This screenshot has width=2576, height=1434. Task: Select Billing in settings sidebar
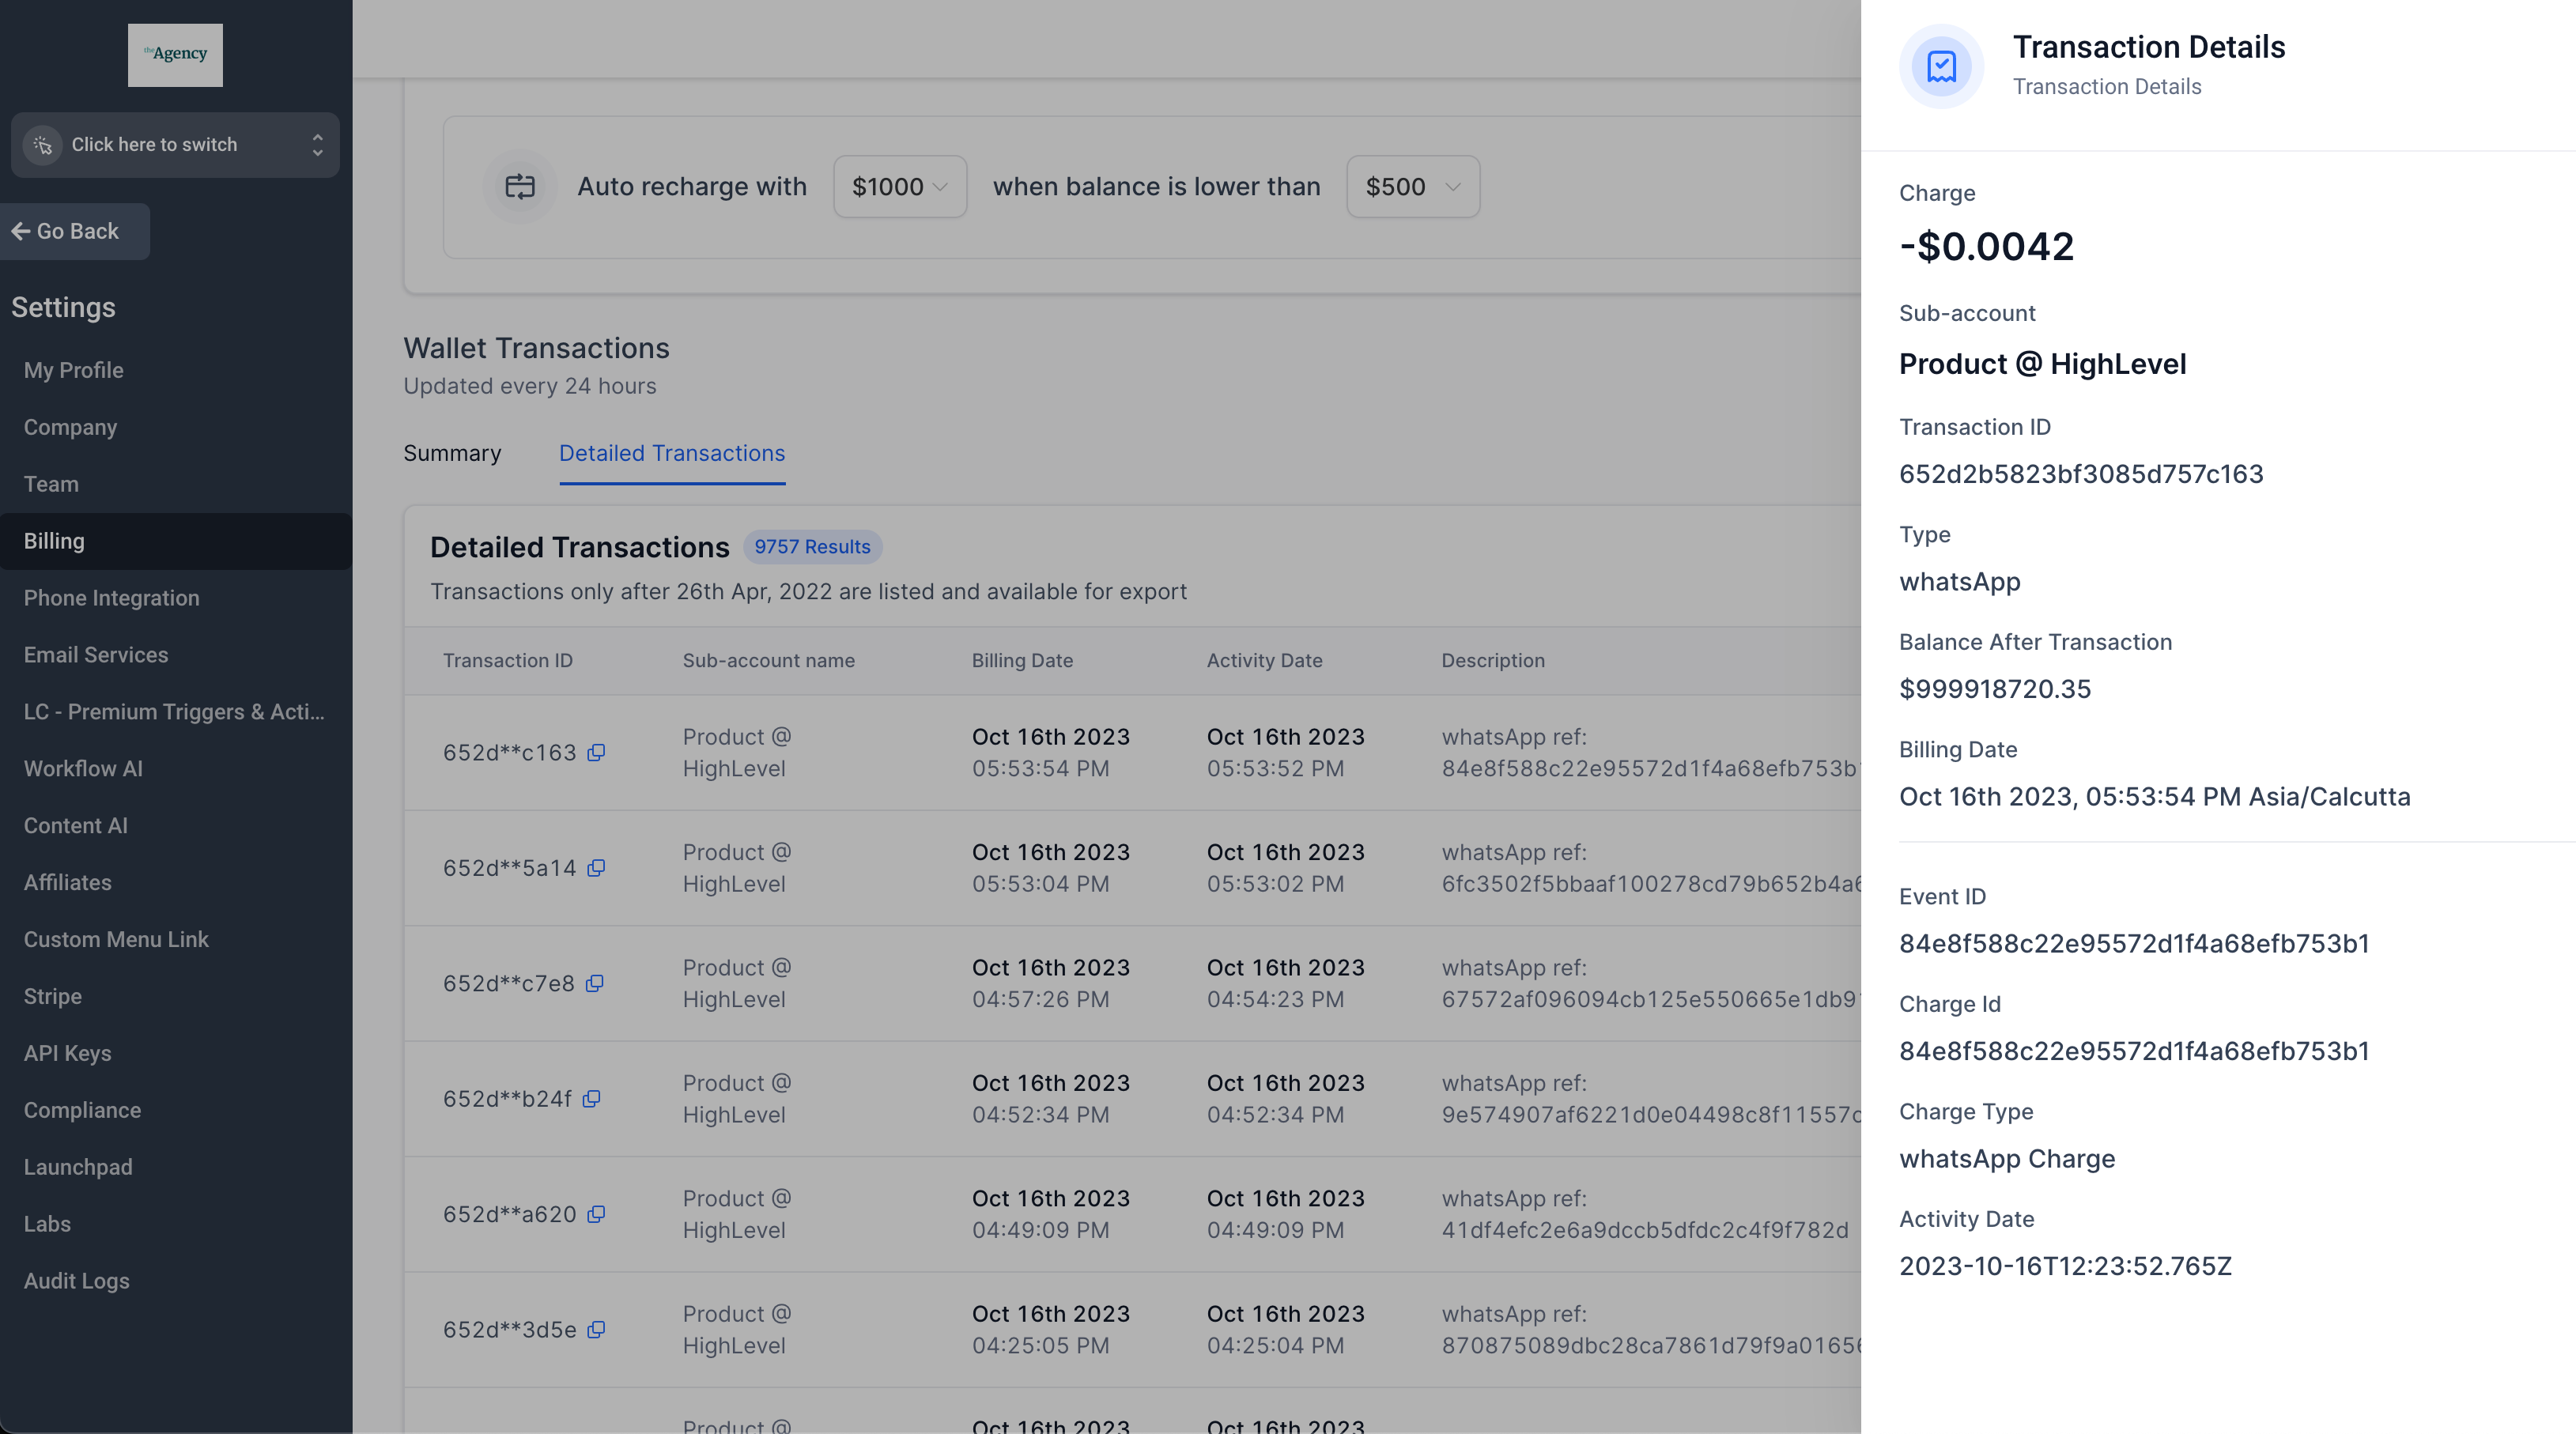[176, 541]
